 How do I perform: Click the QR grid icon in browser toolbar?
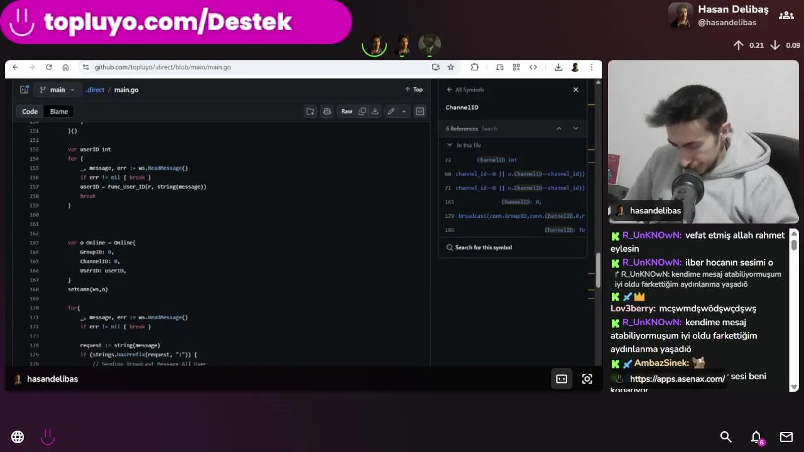[x=516, y=67]
